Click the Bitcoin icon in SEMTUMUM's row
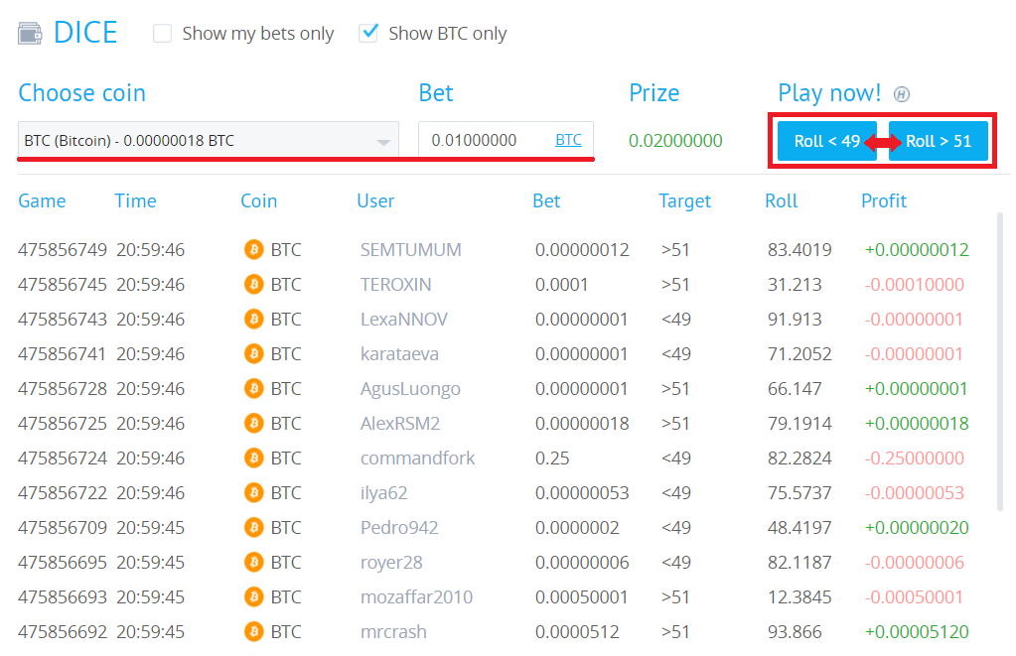The width and height of the screenshot is (1016, 656). pos(254,250)
